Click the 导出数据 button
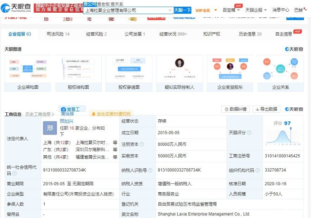Viewport: 311px width, 218px height. [x=266, y=109]
